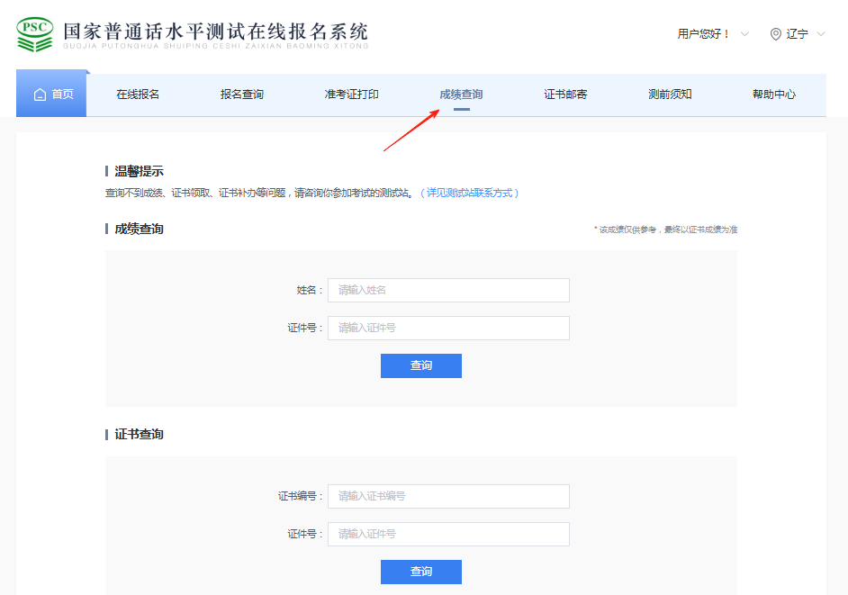Click the blue 查询 button under 成绩查询
Image resolution: width=848 pixels, height=595 pixels.
pyautogui.click(x=420, y=365)
